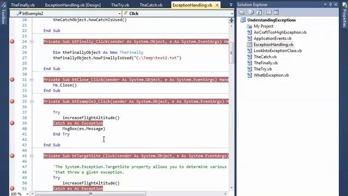
Task: Select LookIntoExceptionClass.vb in Solution Explorer
Action: point(278,51)
